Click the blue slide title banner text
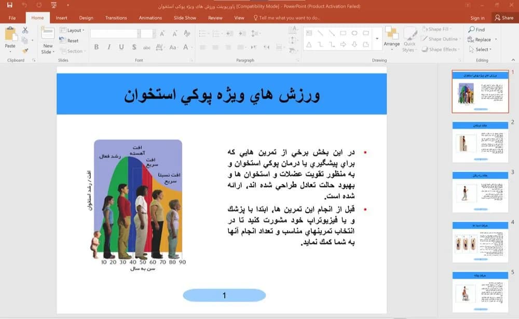The image size is (519, 319). [x=222, y=95]
